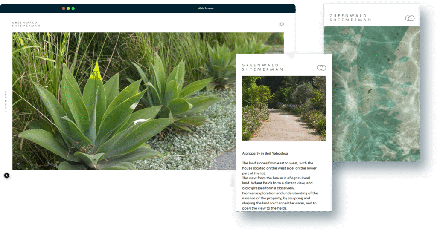
Task: Click the water ripple texture image
Action: (371, 94)
